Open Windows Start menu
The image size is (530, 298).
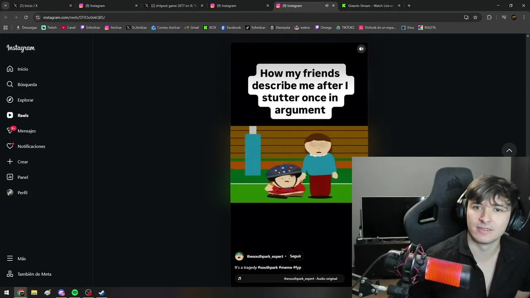tap(7, 293)
